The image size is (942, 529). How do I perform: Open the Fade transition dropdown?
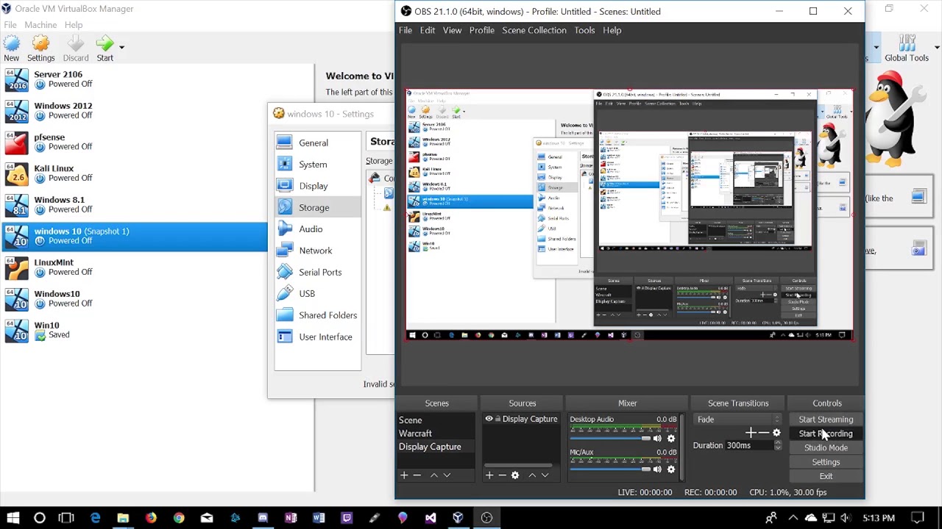point(737,420)
